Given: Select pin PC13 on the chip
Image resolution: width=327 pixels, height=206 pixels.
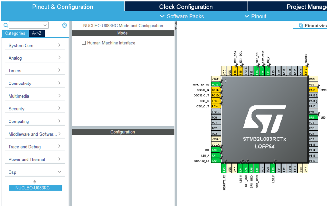Looking at the screenshot, I should 216,84.
